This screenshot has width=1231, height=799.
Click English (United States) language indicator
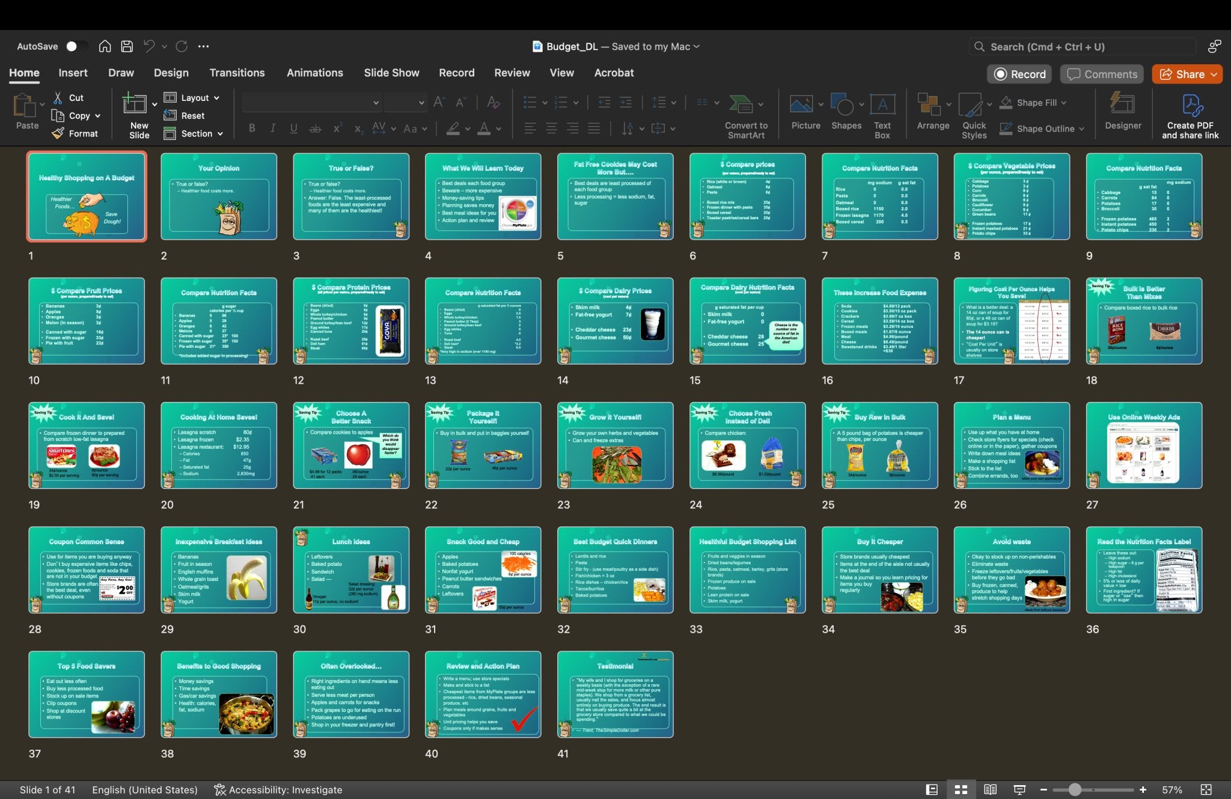point(145,789)
